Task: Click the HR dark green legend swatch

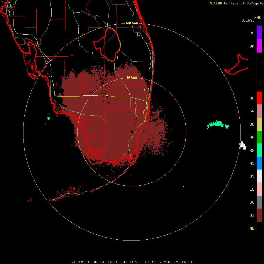Action: tap(259, 137)
